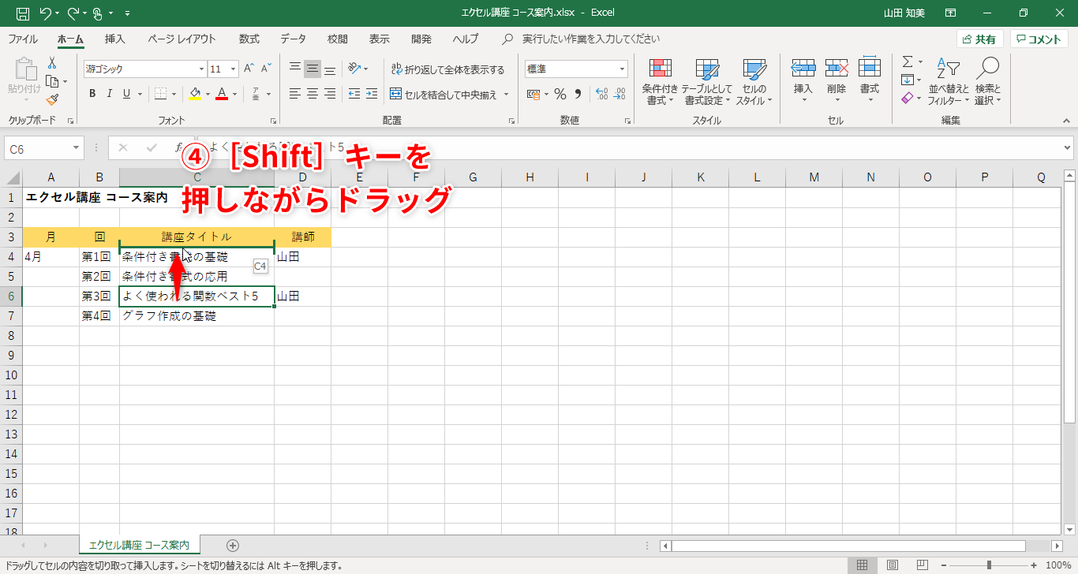Apply the yellow fill color swatch

click(x=195, y=94)
